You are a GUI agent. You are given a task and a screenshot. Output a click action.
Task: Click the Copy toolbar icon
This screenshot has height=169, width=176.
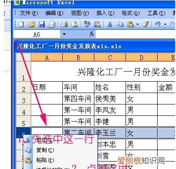coord(120,24)
